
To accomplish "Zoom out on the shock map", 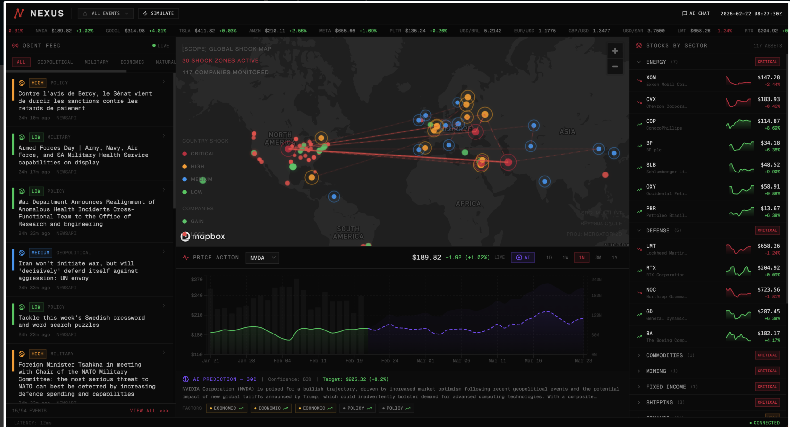I will [x=615, y=67].
